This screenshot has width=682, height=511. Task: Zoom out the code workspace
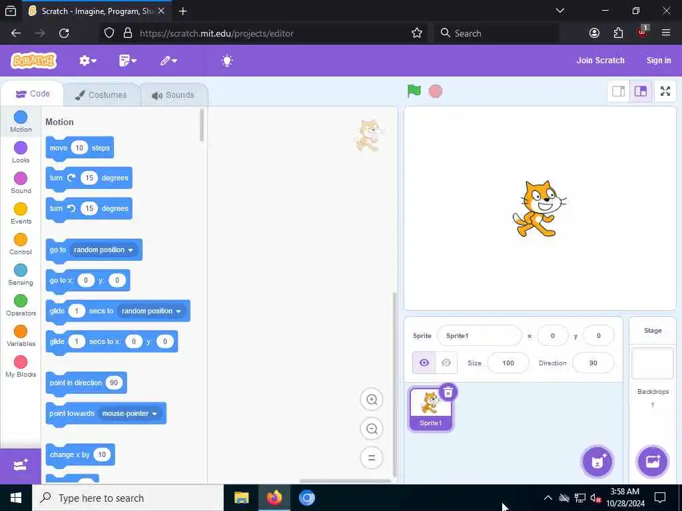(372, 429)
